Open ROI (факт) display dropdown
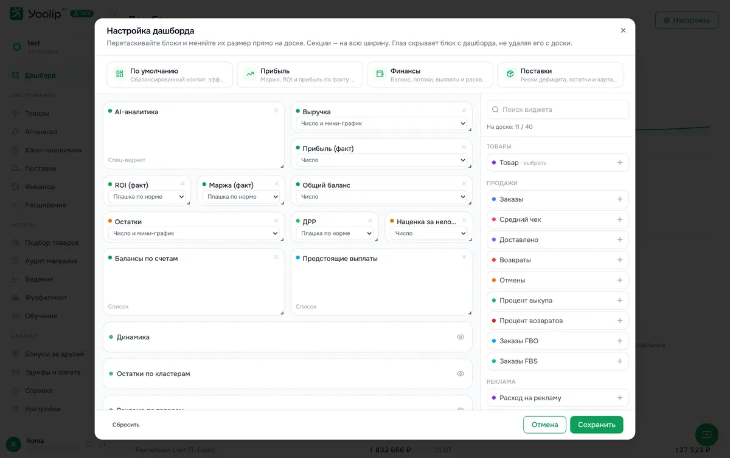 (147, 197)
